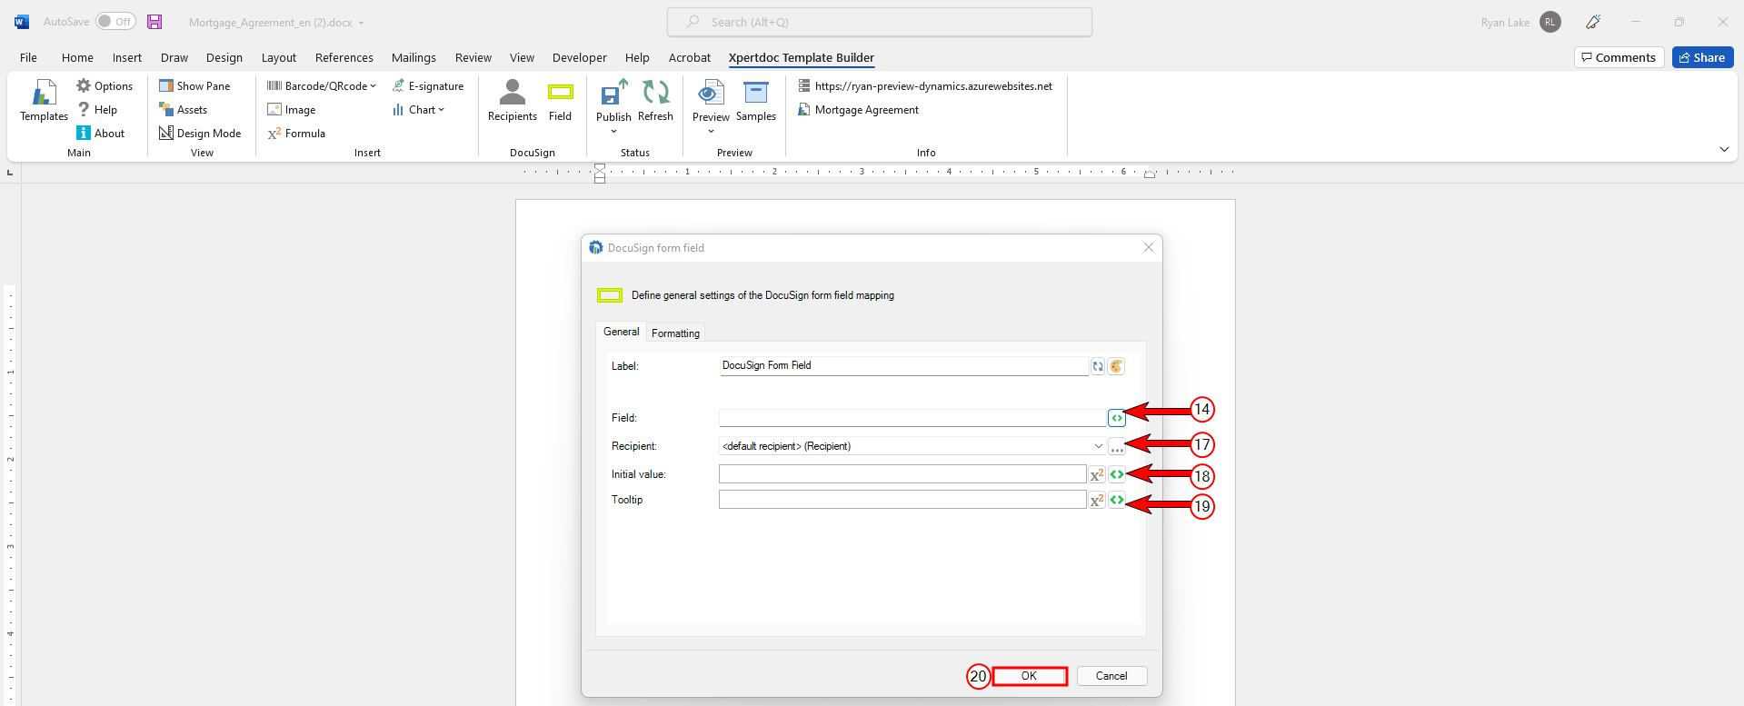Open the data field picker for Initial value

pos(1117,474)
